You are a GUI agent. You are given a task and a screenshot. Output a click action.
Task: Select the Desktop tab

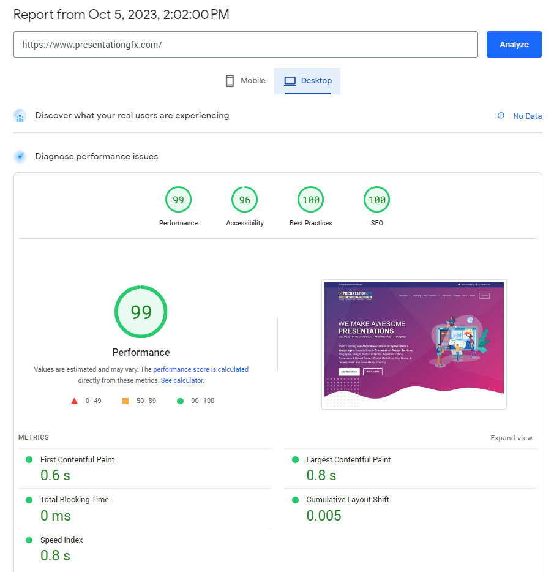[x=307, y=81]
